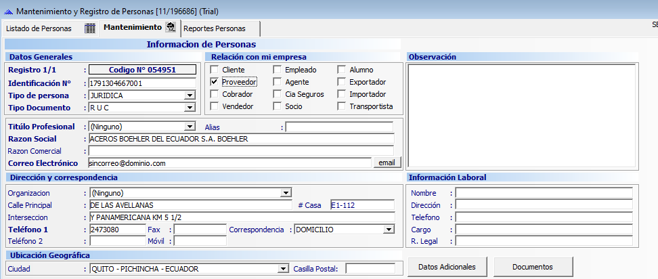The width and height of the screenshot is (658, 279).
Task: Uncheck the Proveedor checkbox
Action: click(215, 82)
